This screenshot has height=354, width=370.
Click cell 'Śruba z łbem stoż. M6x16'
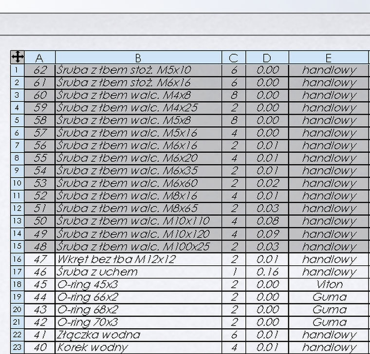[x=139, y=83]
